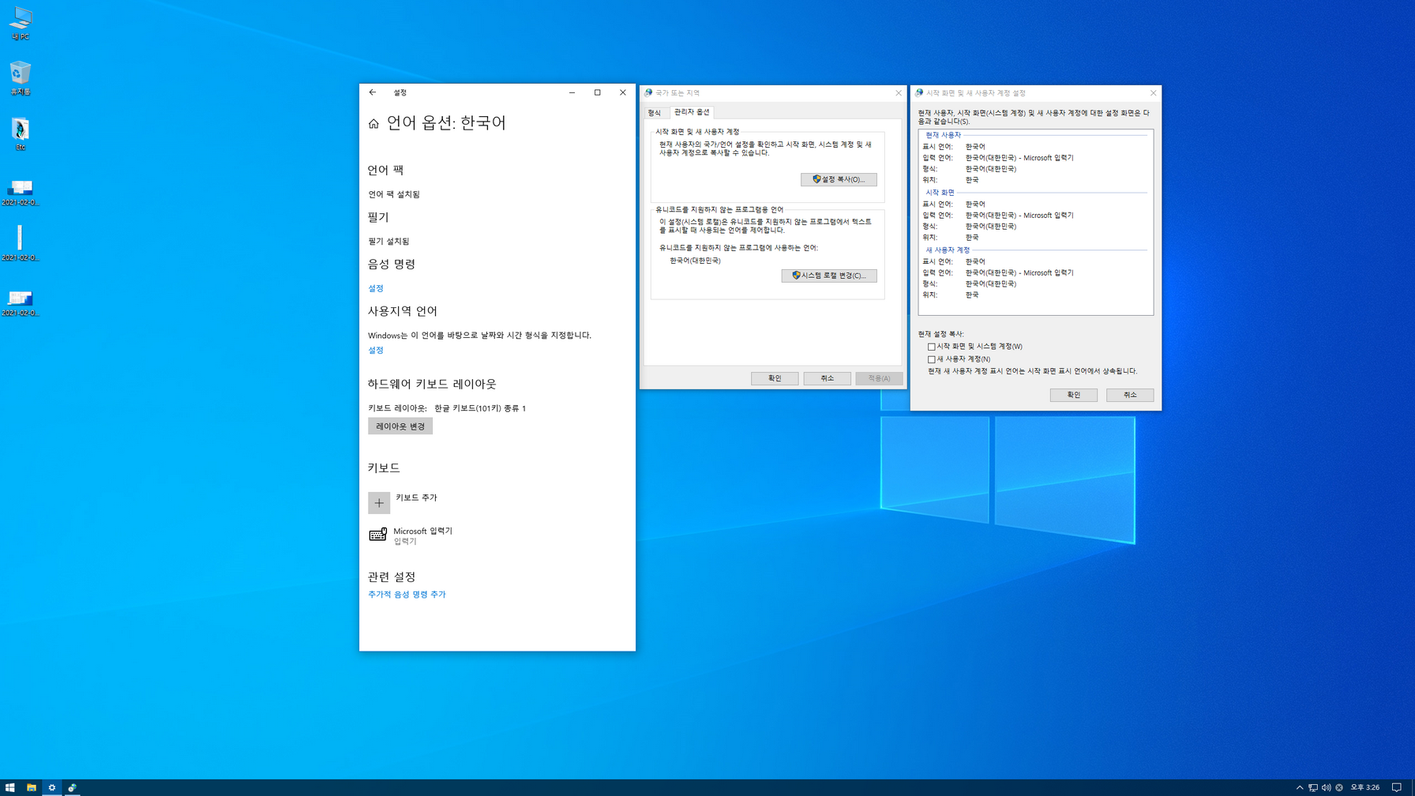Click the 필기 설치됨 text

tap(388, 242)
